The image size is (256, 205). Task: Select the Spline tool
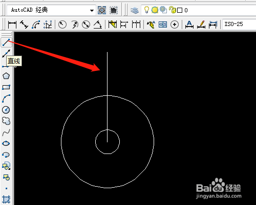pos(6,133)
